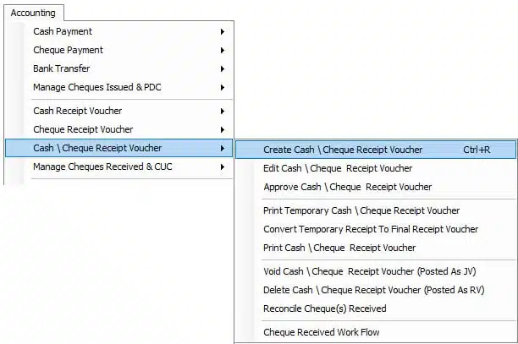Select Edit Cash \ Cheque Receipt Voucher
This screenshot has width=518, height=344.
tap(376, 168)
